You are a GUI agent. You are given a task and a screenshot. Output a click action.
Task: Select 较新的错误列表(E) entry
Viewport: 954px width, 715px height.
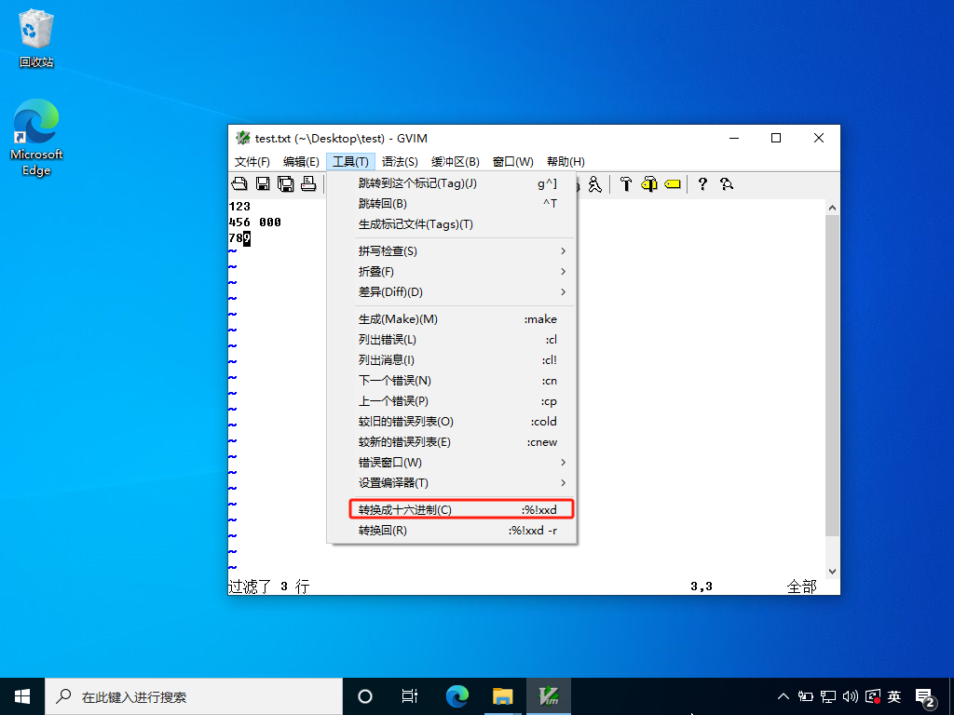pyautogui.click(x=452, y=442)
